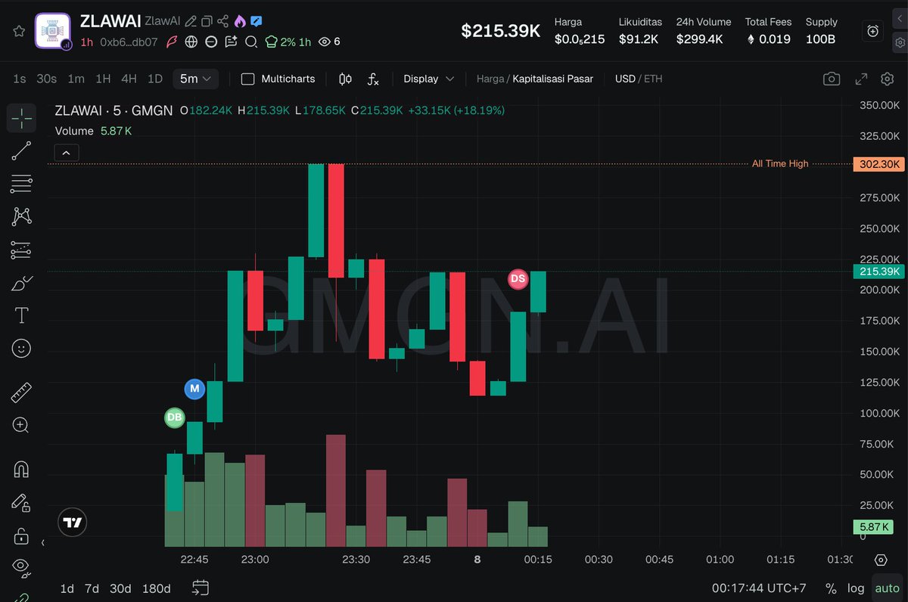Viewport: 908px width, 602px height.
Task: Select the 1D timeframe
Action: pos(154,79)
